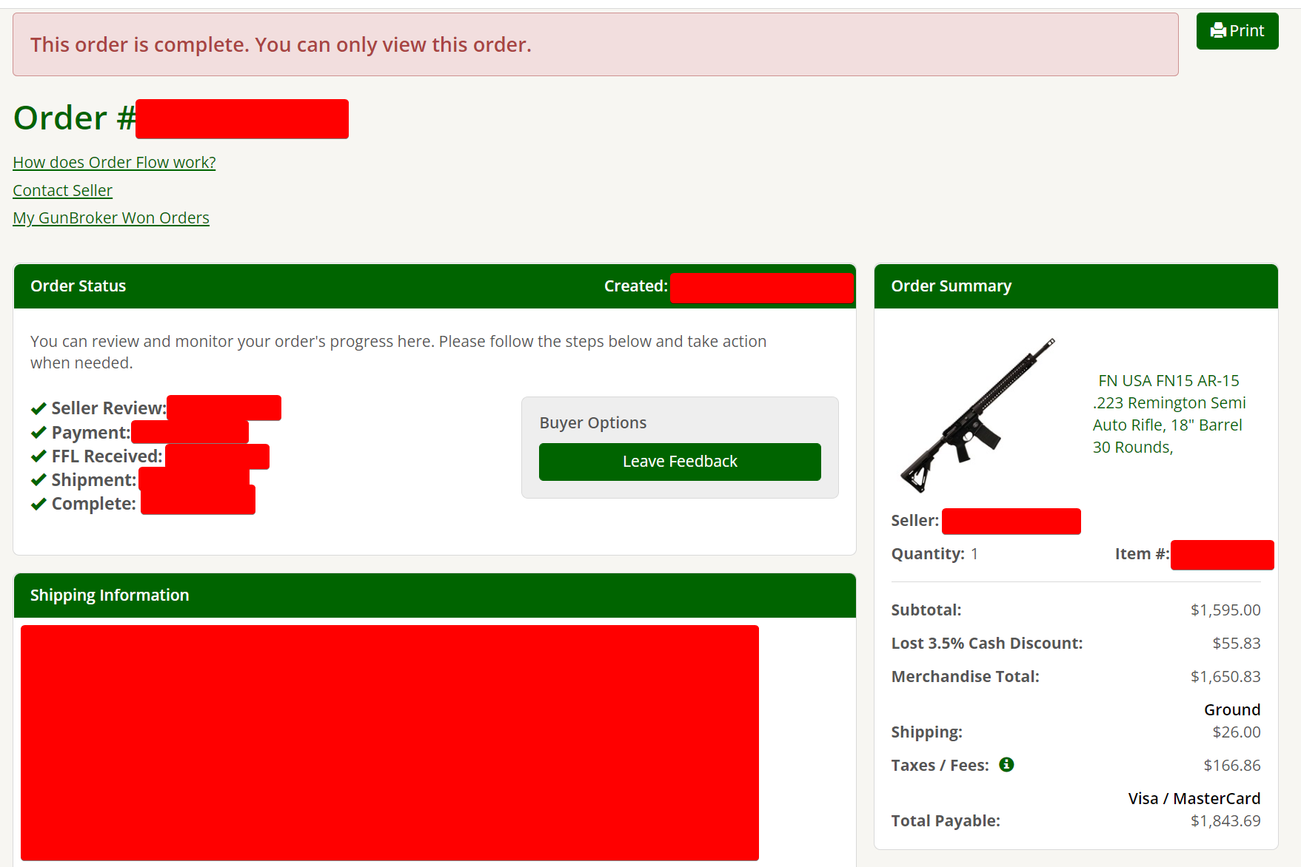Image resolution: width=1301 pixels, height=867 pixels.
Task: Open the FN USA FN15 AR-15 item title link
Action: (x=1169, y=414)
